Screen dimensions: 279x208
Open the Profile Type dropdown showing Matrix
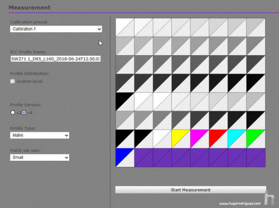40,135
